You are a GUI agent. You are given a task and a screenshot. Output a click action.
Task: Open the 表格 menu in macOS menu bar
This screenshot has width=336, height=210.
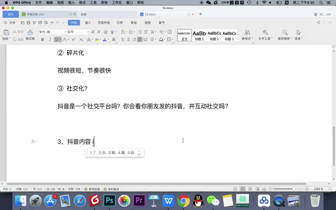click(x=104, y=3)
